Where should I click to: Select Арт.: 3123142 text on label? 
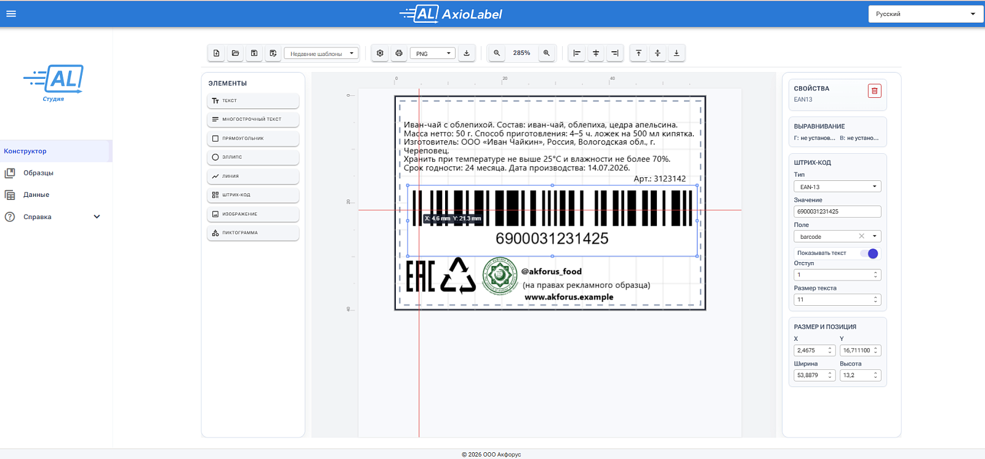point(659,178)
